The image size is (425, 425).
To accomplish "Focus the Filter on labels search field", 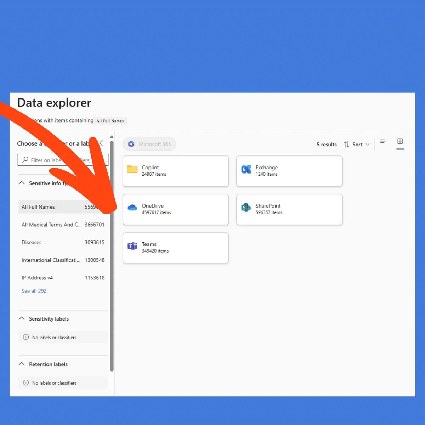I will (x=63, y=160).
